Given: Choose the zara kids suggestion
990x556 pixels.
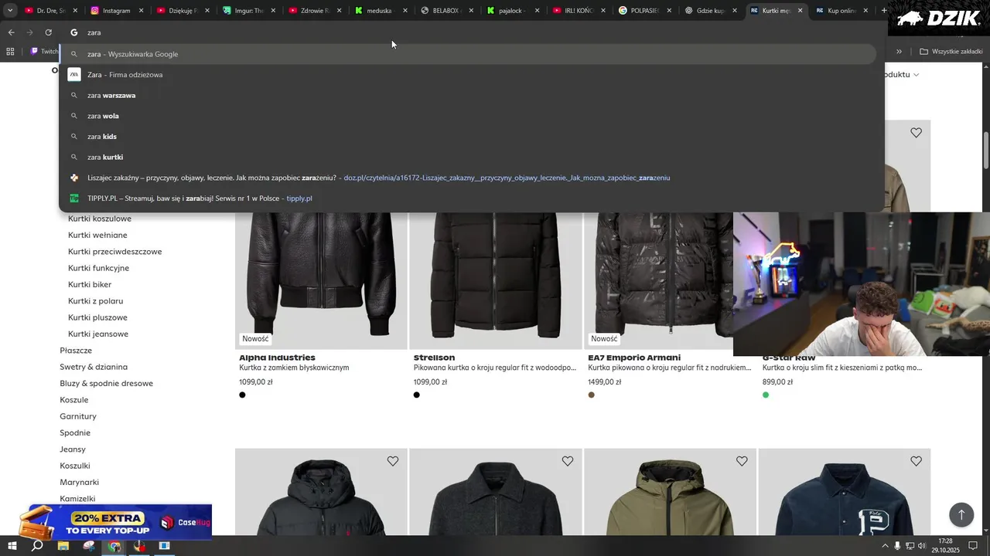Looking at the screenshot, I should point(469,136).
